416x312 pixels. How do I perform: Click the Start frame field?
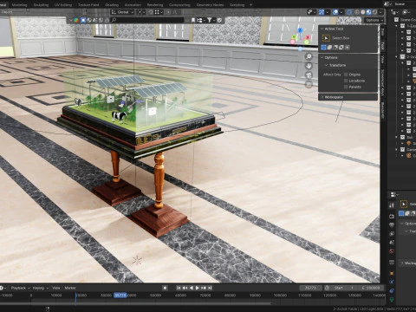pyautogui.click(x=344, y=288)
